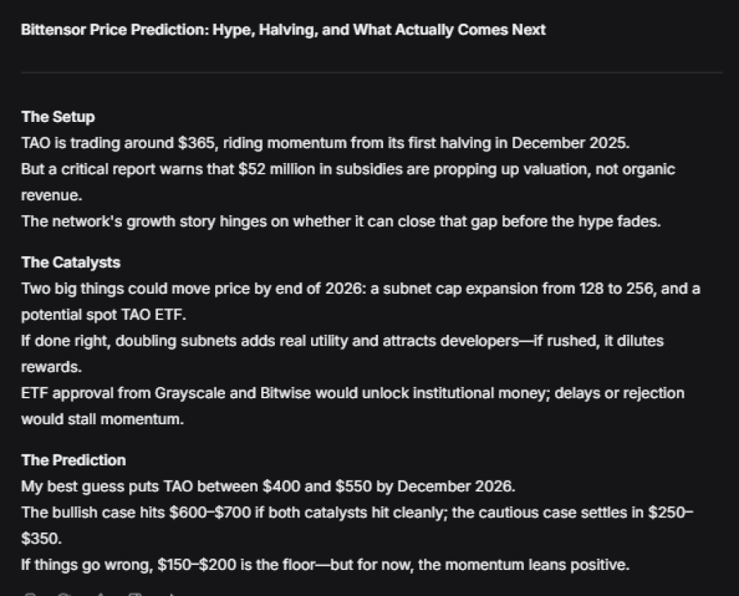
Task: Click "The Setup" section heading
Action: (58, 117)
